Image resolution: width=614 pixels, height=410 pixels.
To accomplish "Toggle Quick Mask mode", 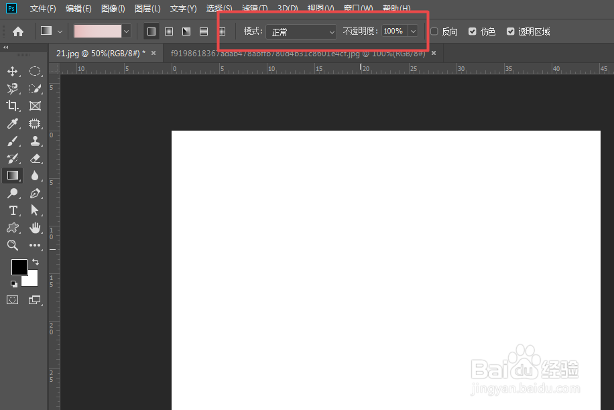I will (13, 300).
